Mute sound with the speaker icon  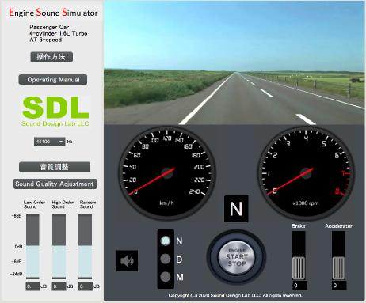(x=127, y=260)
